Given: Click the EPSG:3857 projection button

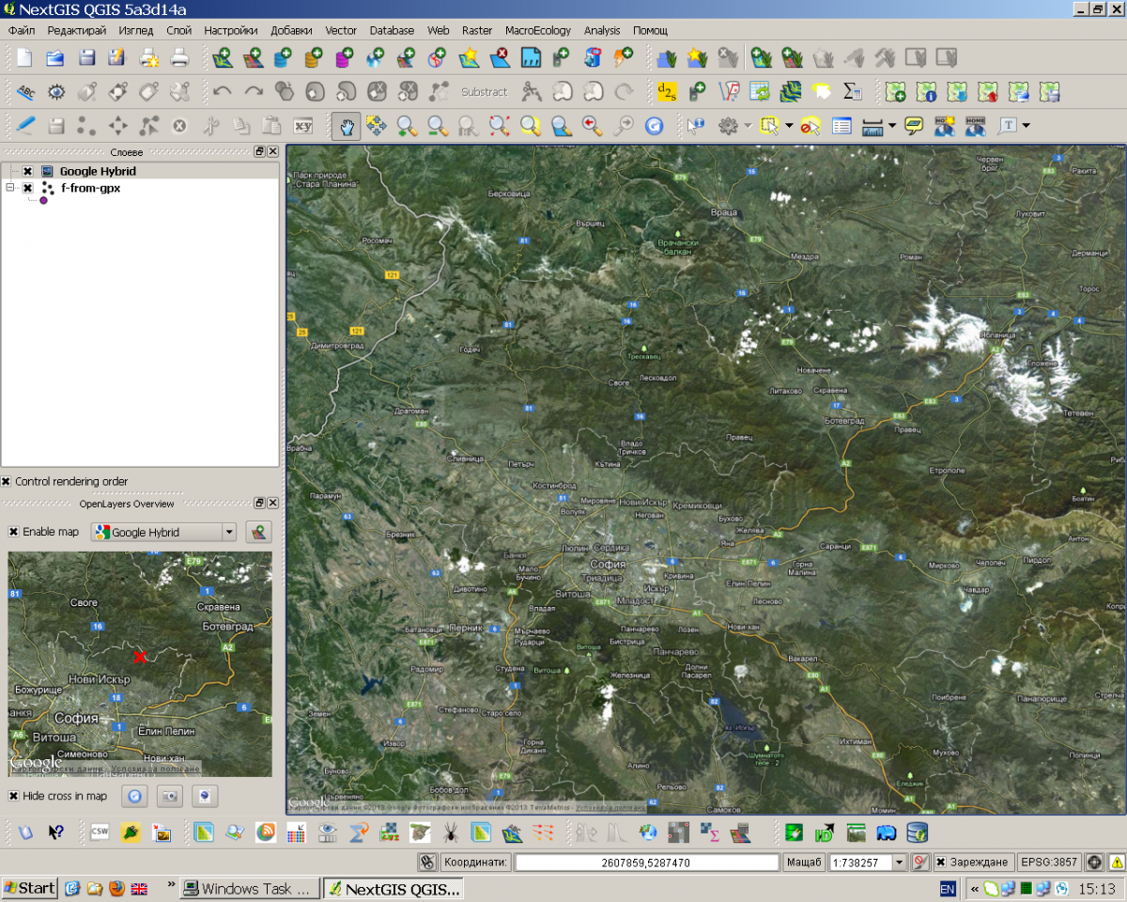Looking at the screenshot, I should (1048, 863).
